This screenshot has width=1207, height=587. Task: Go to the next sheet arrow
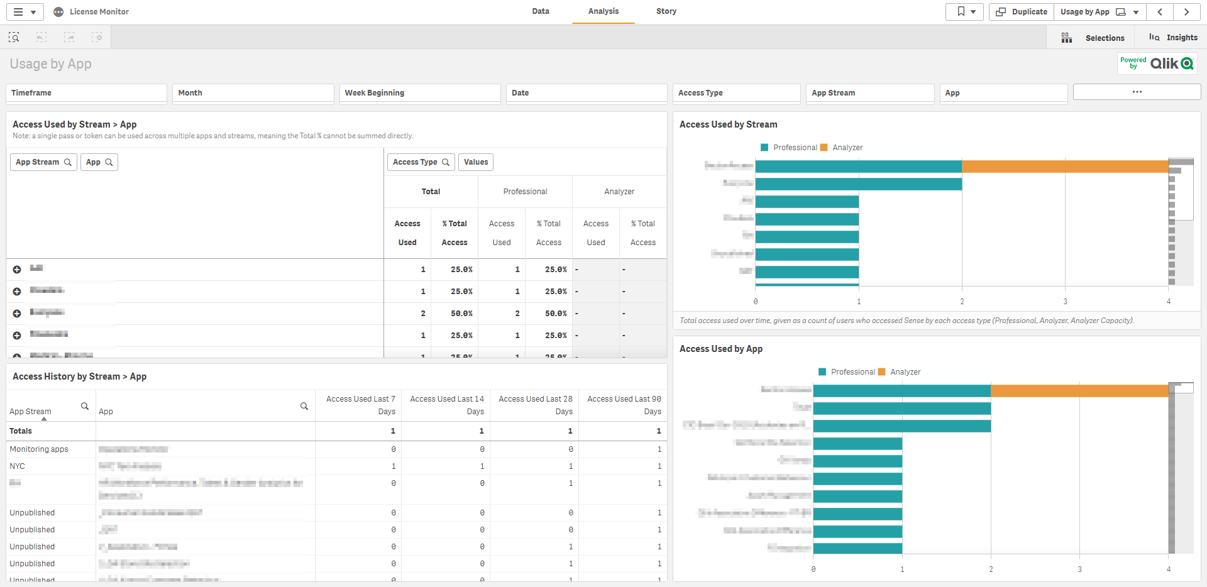coord(1186,12)
